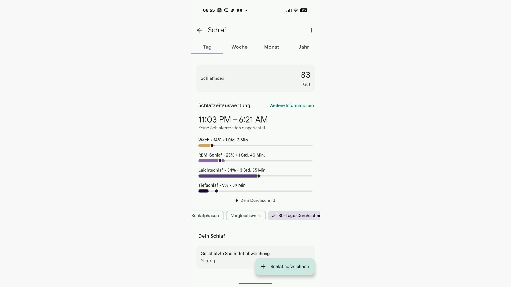Select the Vergleichswert chip

246,216
